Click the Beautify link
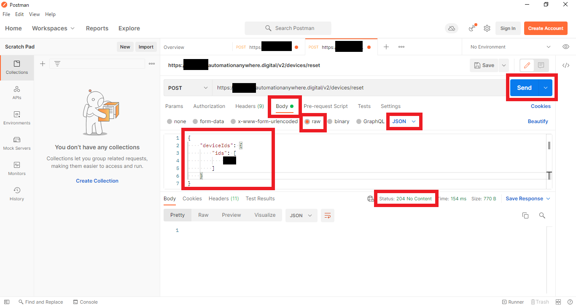This screenshot has width=576, height=307. point(538,121)
